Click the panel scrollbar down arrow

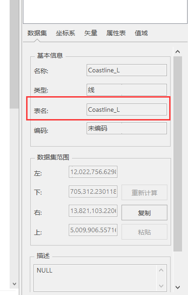pyautogui.click(x=177, y=287)
